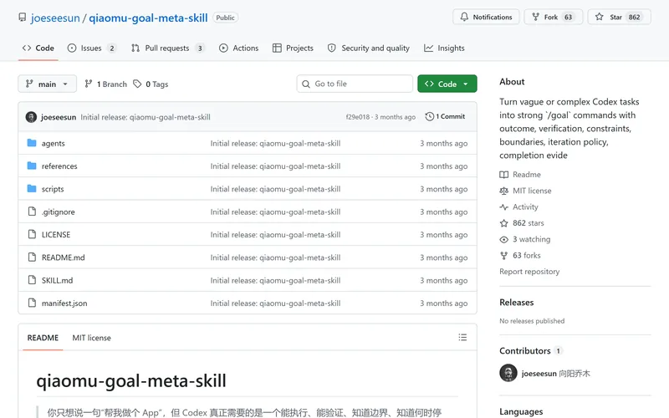View the 862 stars link
Viewport: 669px width, 418px height.
[529, 223]
